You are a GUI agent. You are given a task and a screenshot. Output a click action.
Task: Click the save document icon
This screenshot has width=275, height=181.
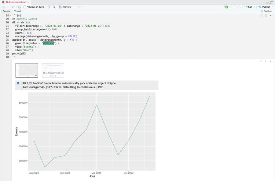pyautogui.click(x=20, y=7)
